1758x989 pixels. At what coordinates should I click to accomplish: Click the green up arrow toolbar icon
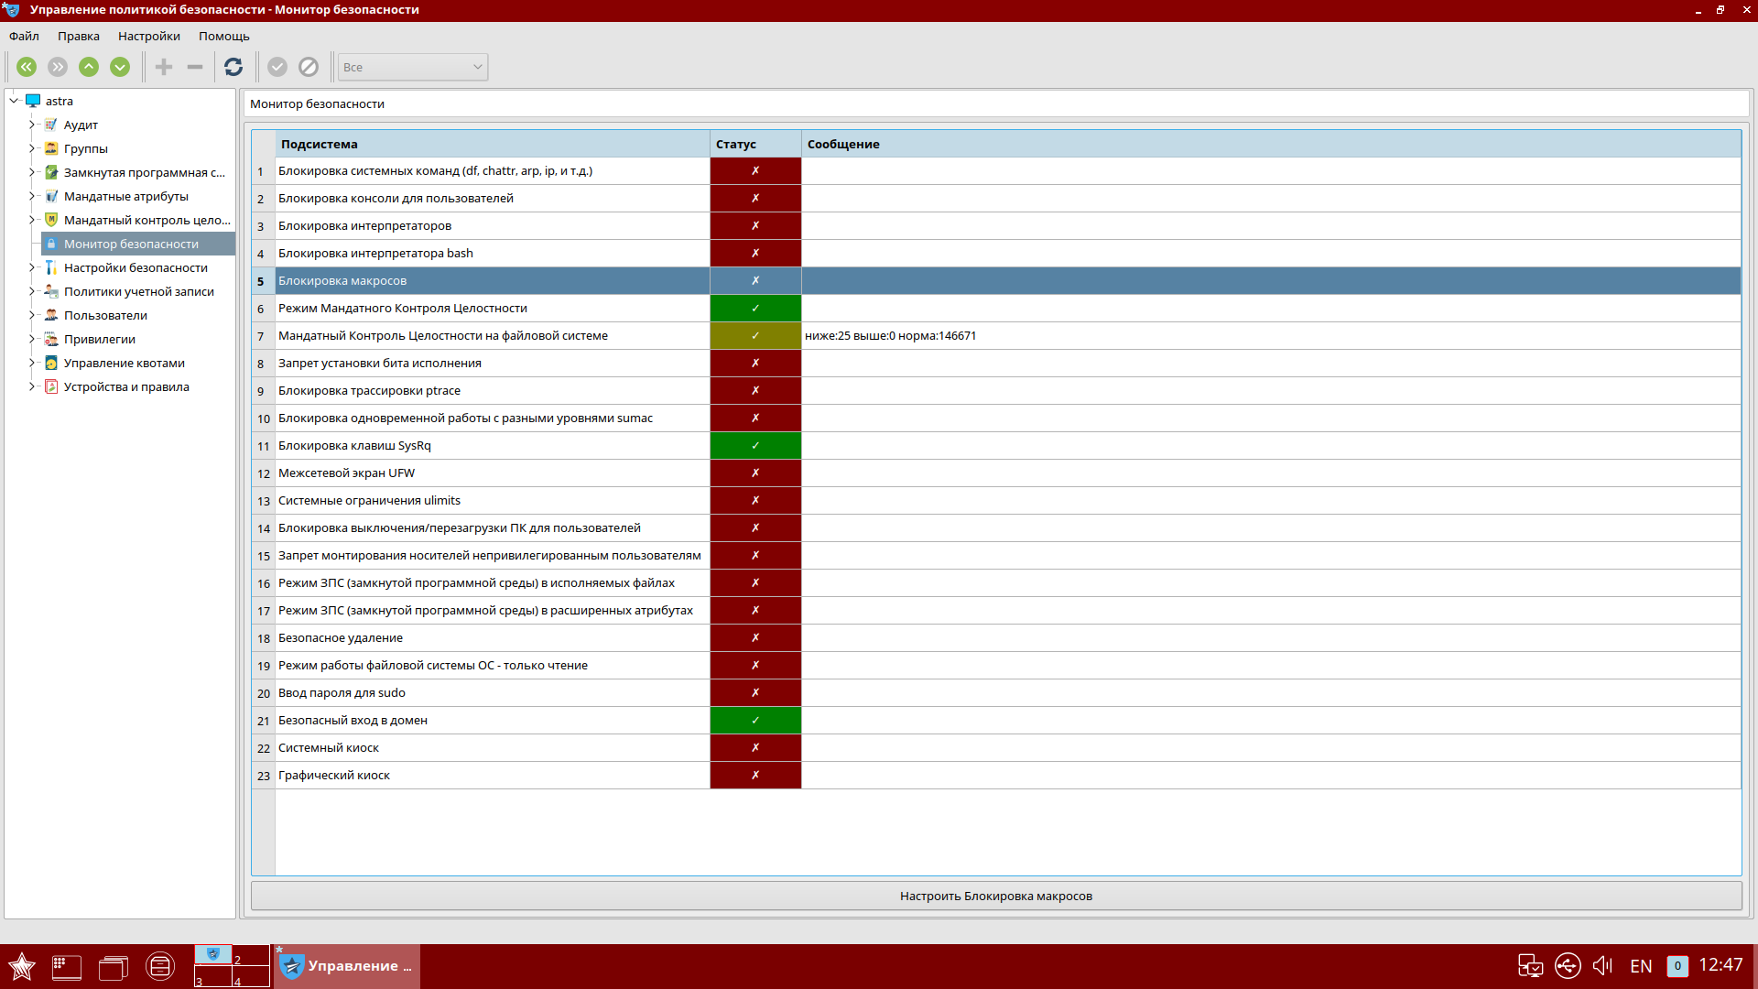click(x=89, y=67)
